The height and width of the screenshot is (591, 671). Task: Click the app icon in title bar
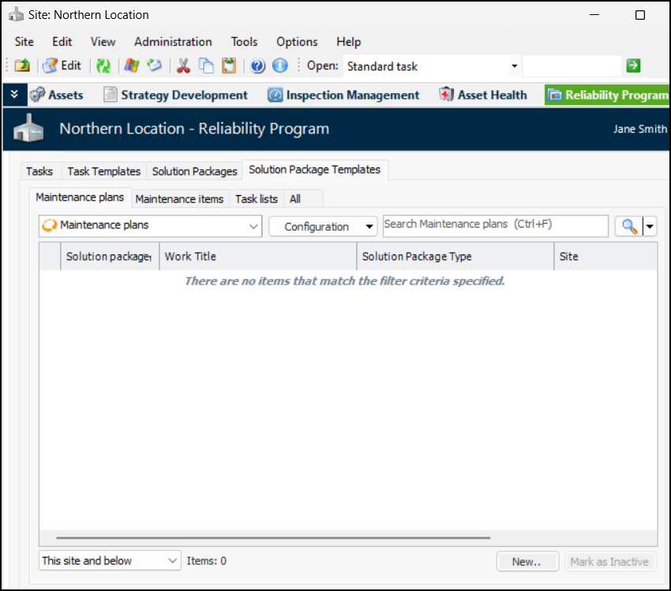pos(16,14)
